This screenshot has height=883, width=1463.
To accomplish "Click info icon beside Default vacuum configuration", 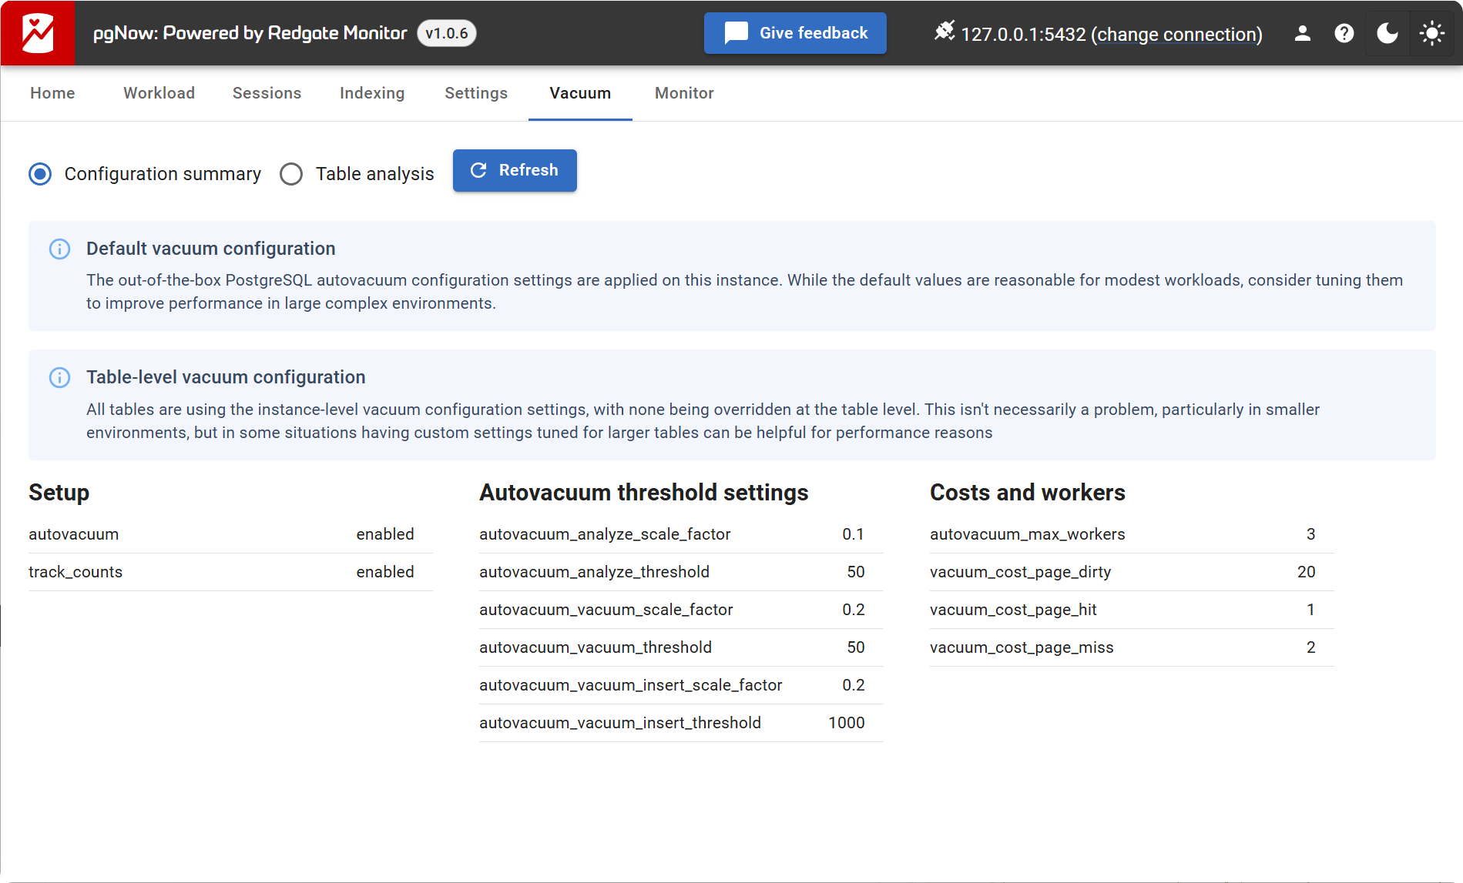I will 59,249.
